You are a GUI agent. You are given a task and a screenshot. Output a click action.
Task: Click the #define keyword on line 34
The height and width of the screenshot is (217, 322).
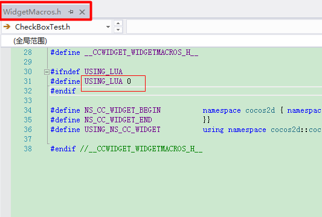click(x=65, y=110)
